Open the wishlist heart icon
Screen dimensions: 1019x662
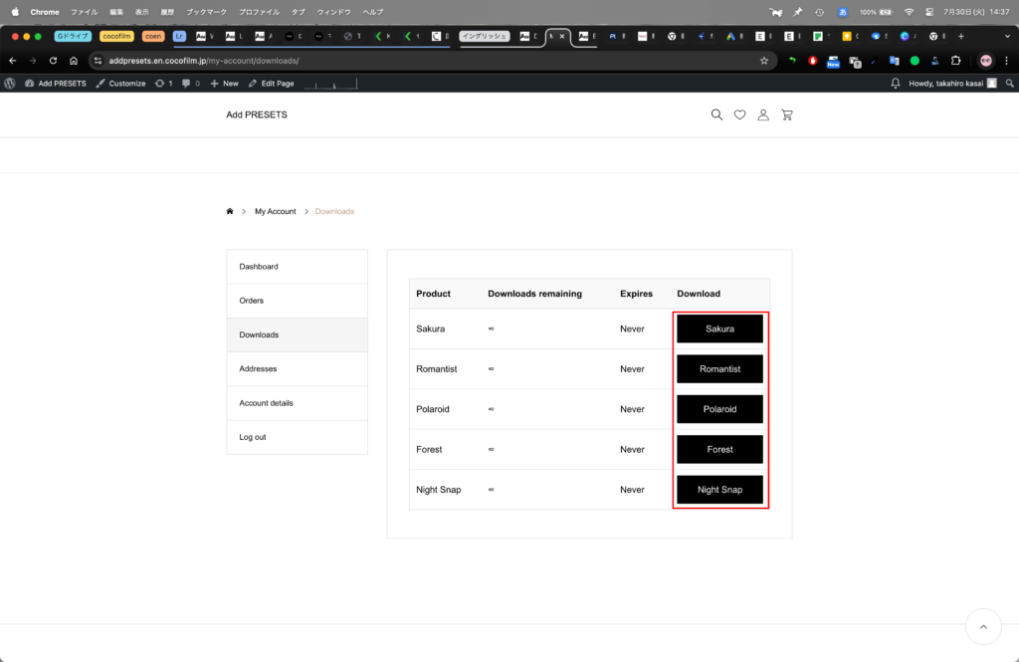(x=739, y=114)
